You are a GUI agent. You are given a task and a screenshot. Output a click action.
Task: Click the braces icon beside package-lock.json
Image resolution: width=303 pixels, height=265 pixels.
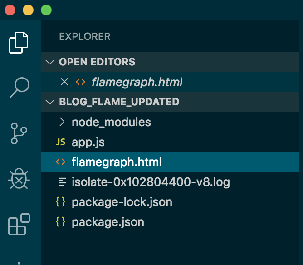coord(60,202)
